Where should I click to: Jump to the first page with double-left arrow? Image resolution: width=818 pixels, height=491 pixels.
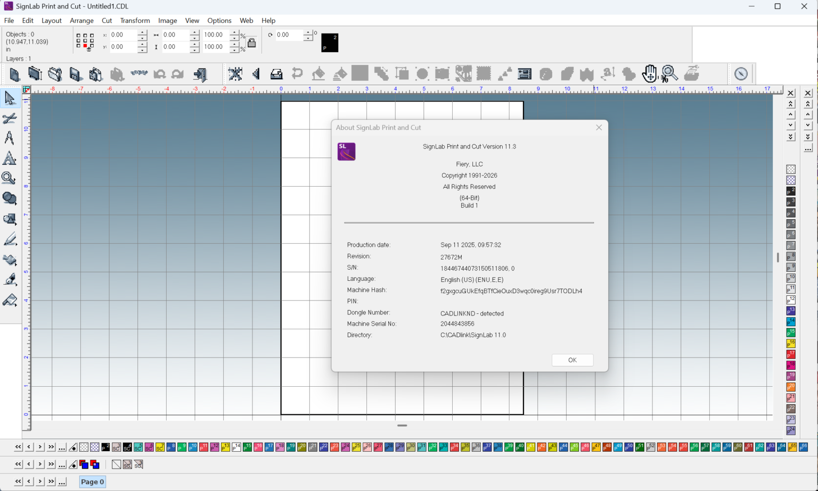[18, 481]
